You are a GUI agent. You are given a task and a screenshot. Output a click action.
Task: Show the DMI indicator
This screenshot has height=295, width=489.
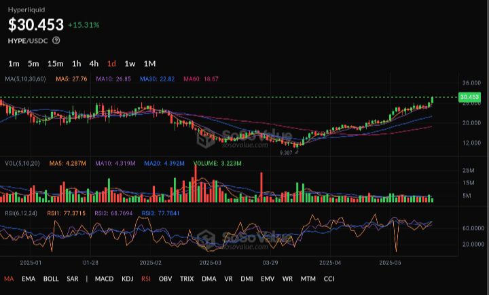click(x=247, y=279)
